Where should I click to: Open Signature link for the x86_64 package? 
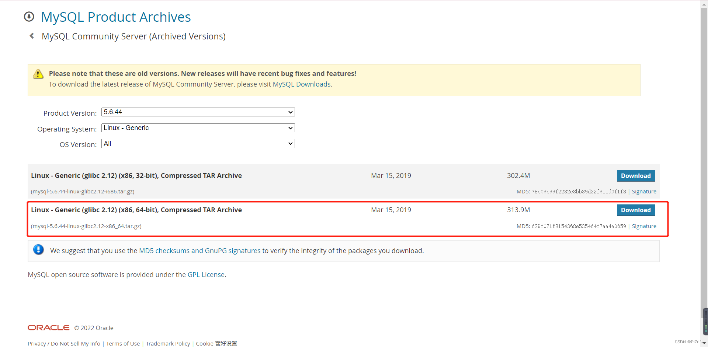tap(644, 226)
